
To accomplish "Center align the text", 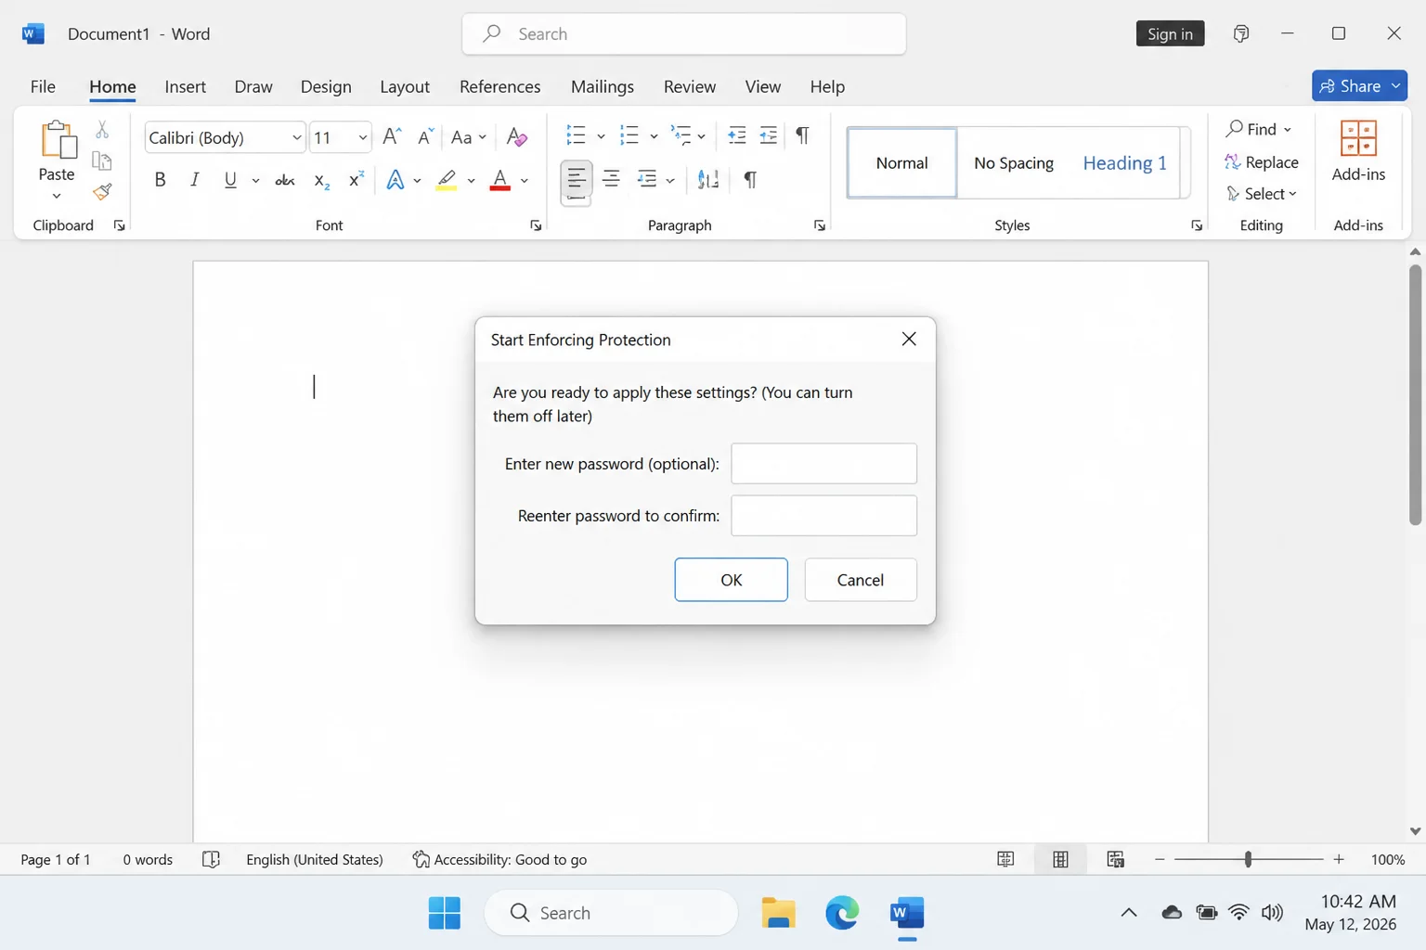I will coord(611,179).
